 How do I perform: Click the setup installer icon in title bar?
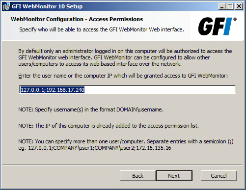click(6, 6)
